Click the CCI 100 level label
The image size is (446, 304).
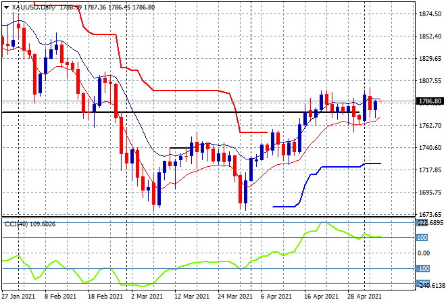pos(422,237)
